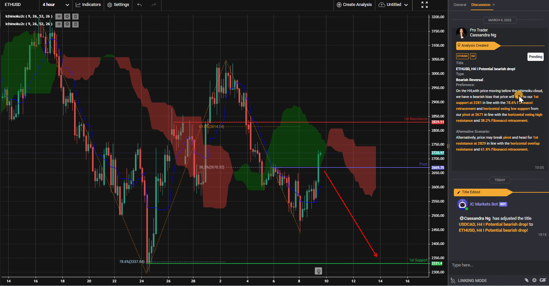Switch to the General tab
Viewport: 549px width, 286px height.
pos(460,5)
